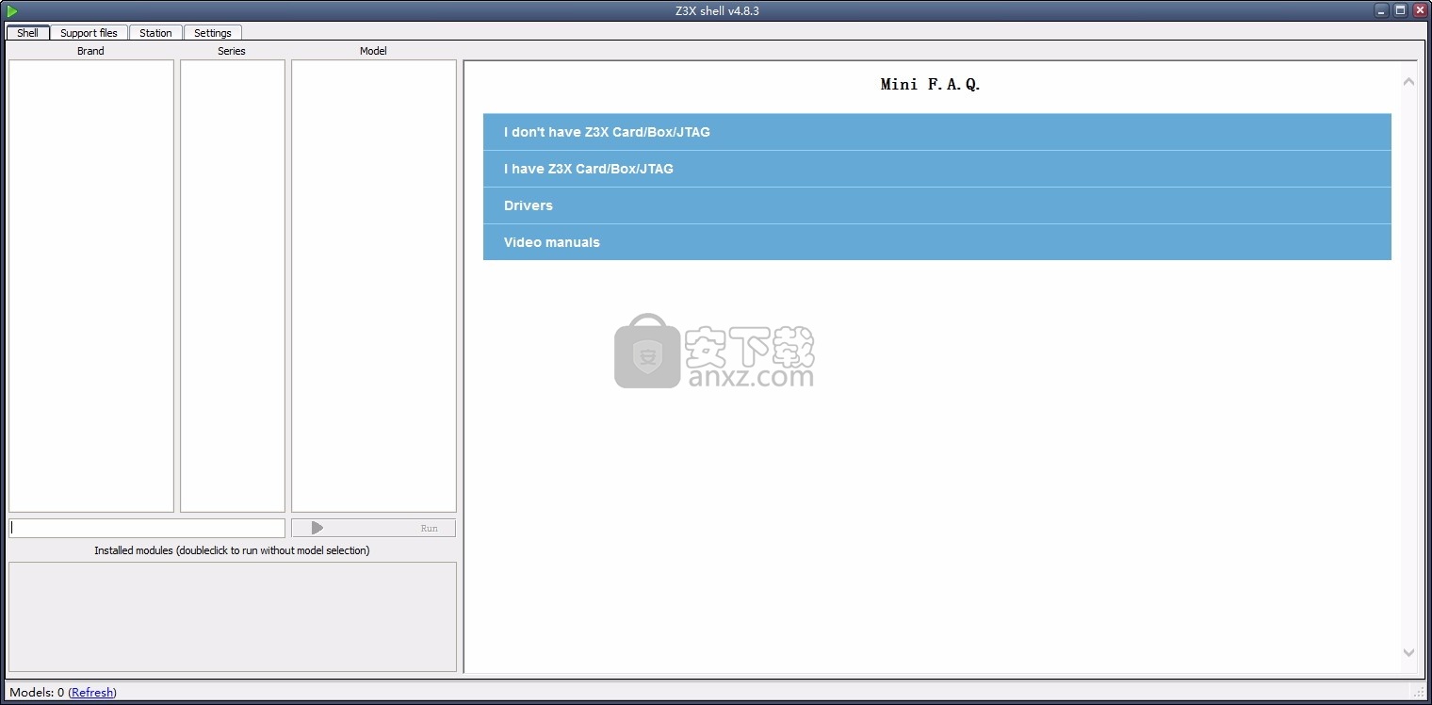
Task: Click the Installed modules list area
Action: coord(233,616)
